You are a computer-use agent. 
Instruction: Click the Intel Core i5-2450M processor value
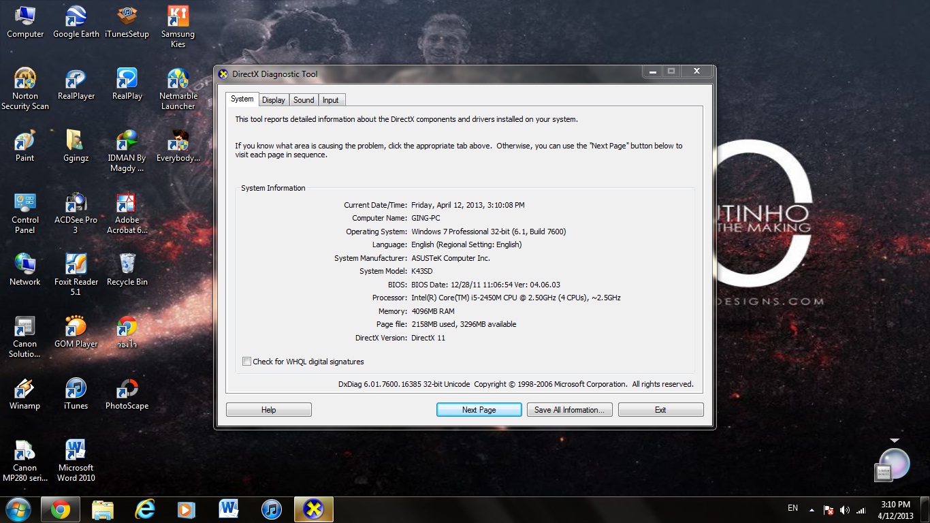(516, 298)
